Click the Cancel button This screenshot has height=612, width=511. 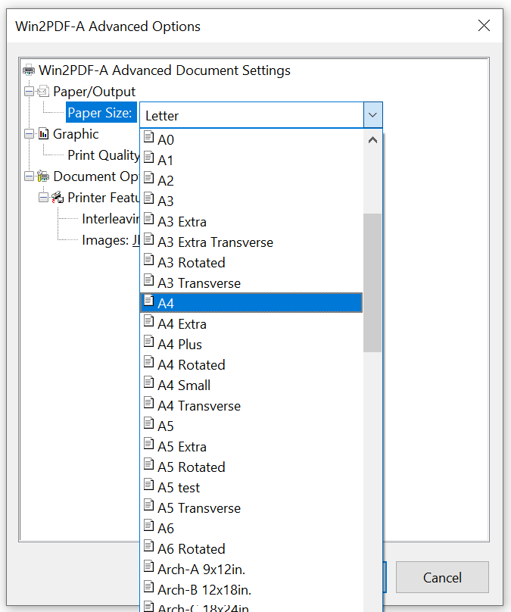442,577
